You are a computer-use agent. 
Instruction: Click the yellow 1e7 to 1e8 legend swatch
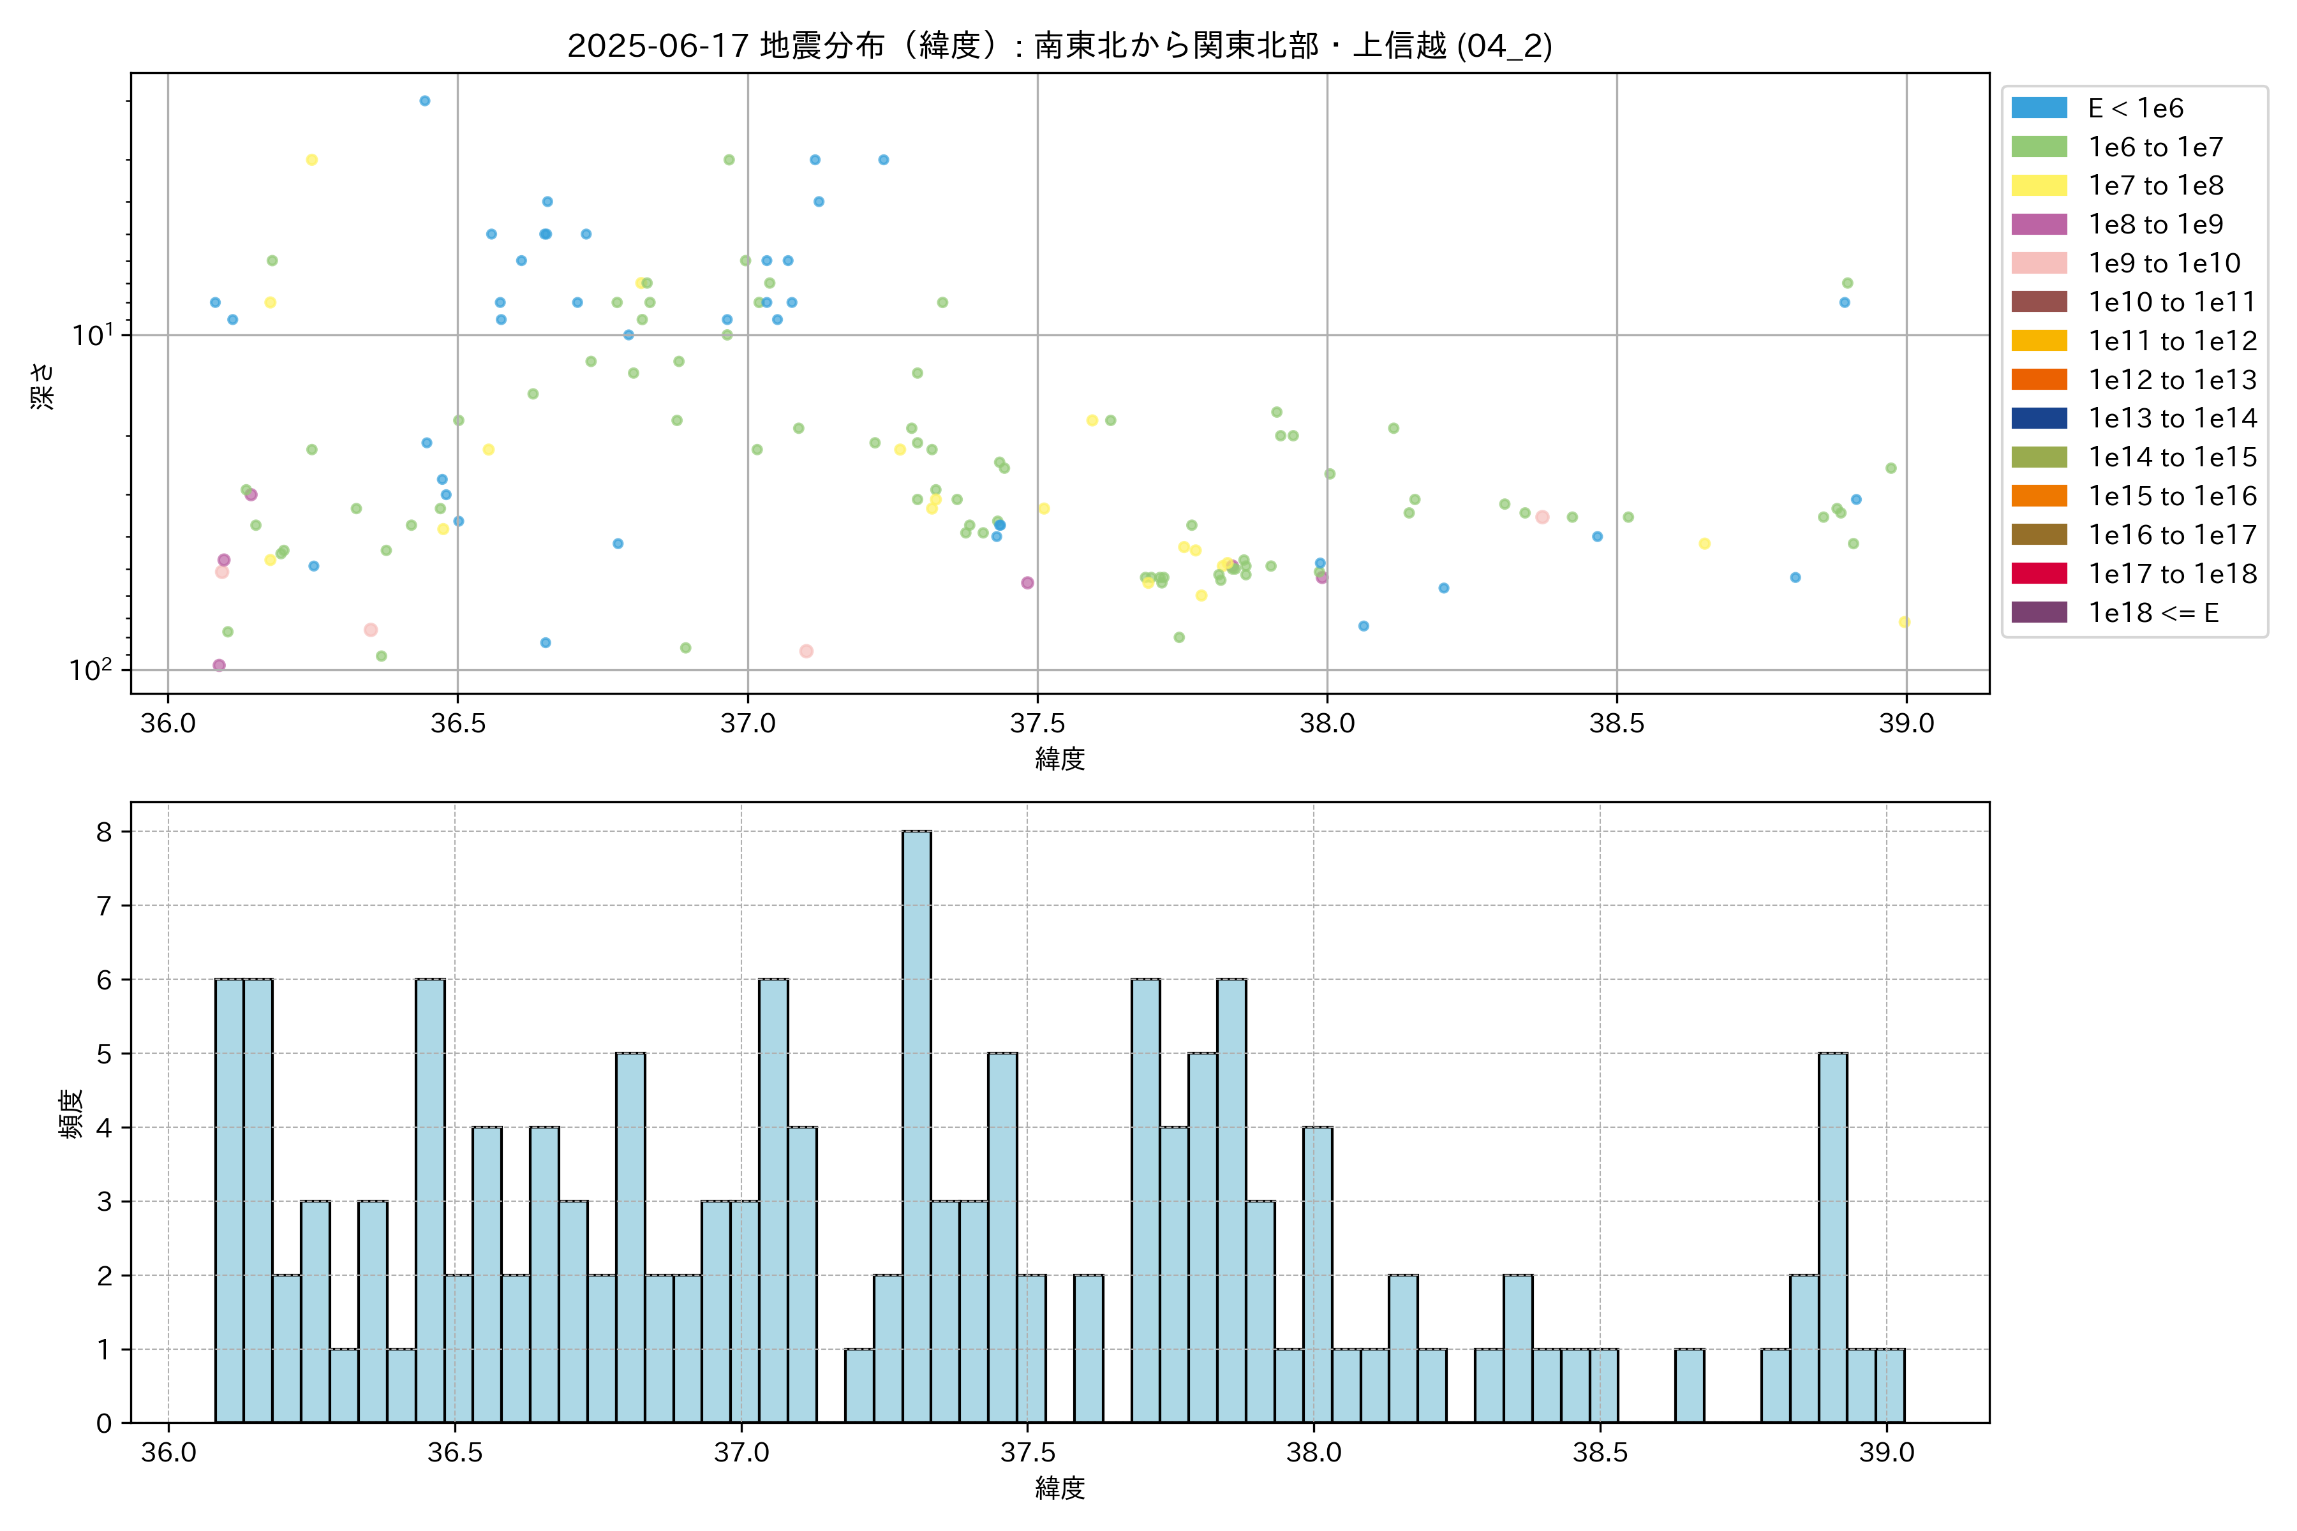[x=2039, y=186]
